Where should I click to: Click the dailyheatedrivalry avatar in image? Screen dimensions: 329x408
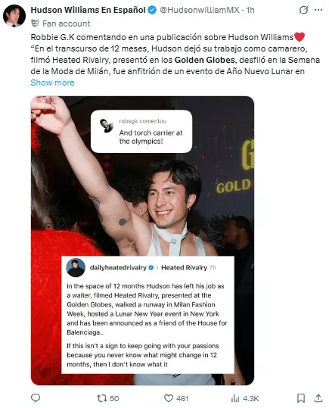point(76,268)
